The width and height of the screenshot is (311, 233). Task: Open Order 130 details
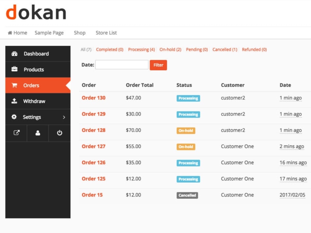(x=94, y=98)
